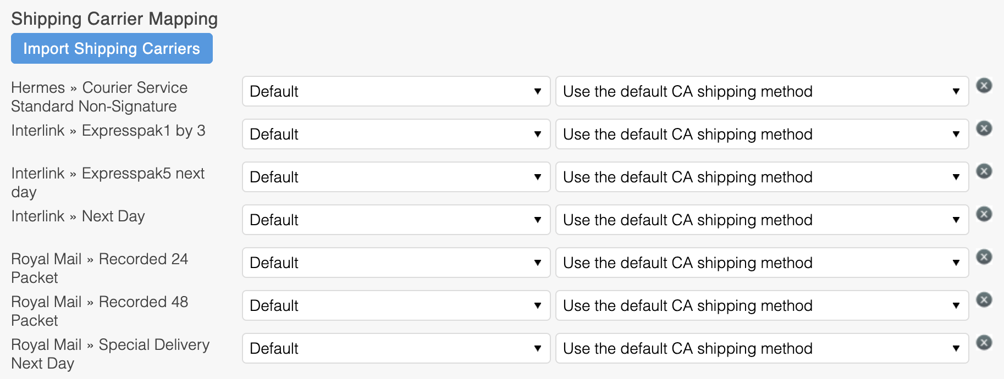
Task: Remove Royal Mail Special Delivery Next Day row
Action: tap(984, 343)
